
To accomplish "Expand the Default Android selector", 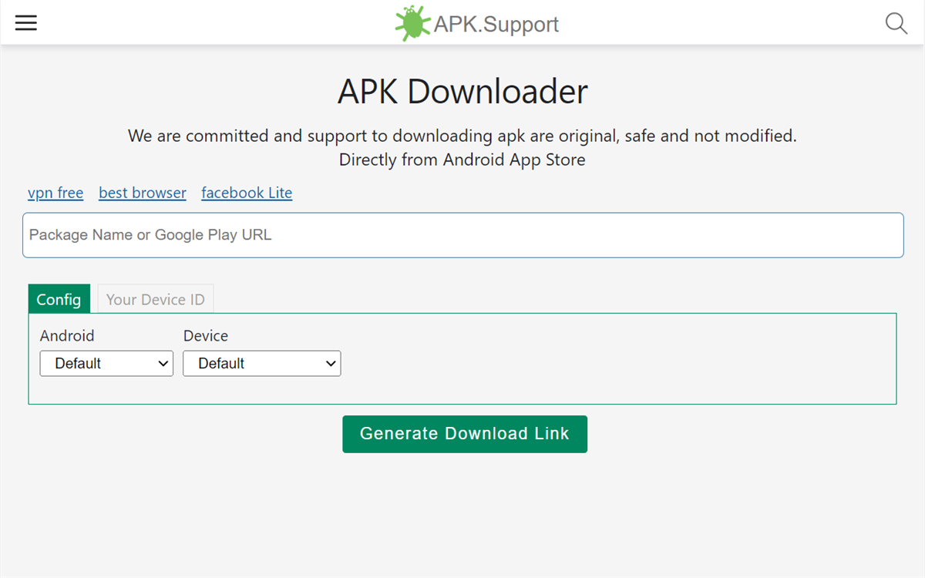I will pos(106,363).
